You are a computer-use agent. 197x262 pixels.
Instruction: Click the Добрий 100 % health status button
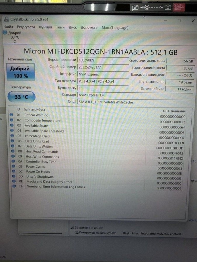21,72
